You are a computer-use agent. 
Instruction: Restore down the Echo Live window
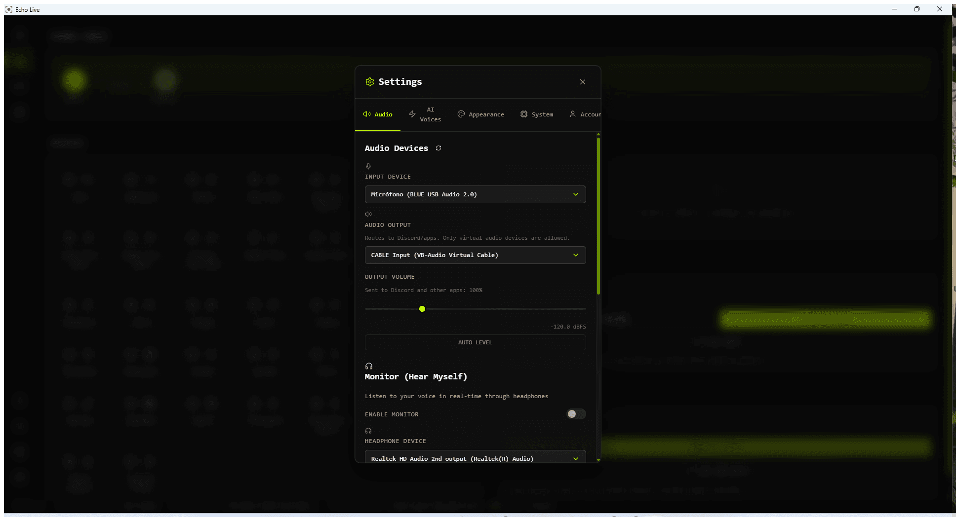(x=917, y=9)
